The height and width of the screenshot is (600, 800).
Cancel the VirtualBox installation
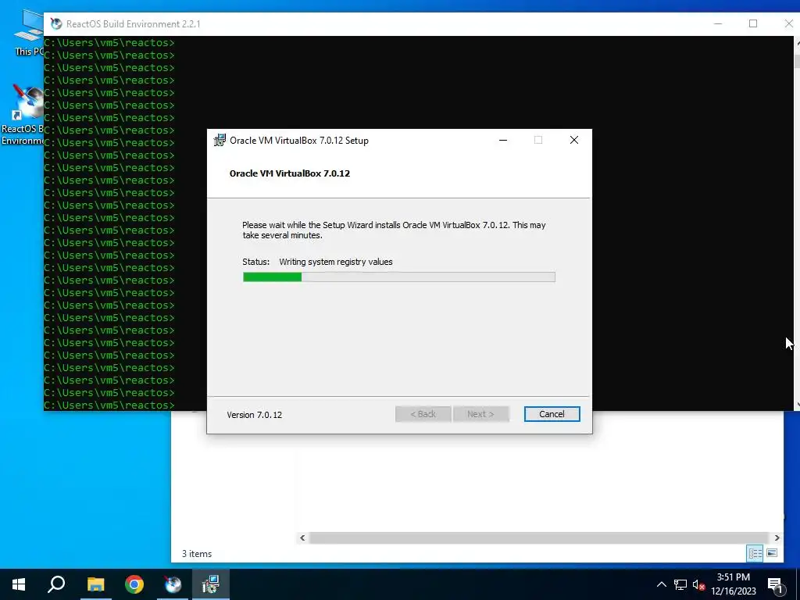point(552,414)
